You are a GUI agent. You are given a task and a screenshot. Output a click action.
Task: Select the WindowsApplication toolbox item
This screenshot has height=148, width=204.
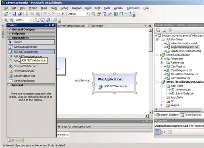tap(31, 47)
